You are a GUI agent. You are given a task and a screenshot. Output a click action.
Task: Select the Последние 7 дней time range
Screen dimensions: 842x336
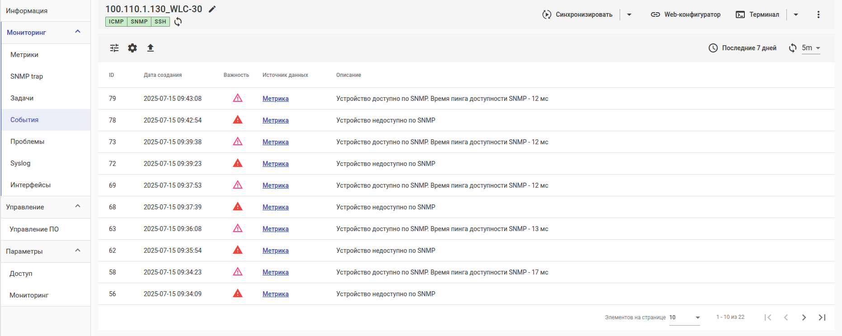(x=743, y=48)
